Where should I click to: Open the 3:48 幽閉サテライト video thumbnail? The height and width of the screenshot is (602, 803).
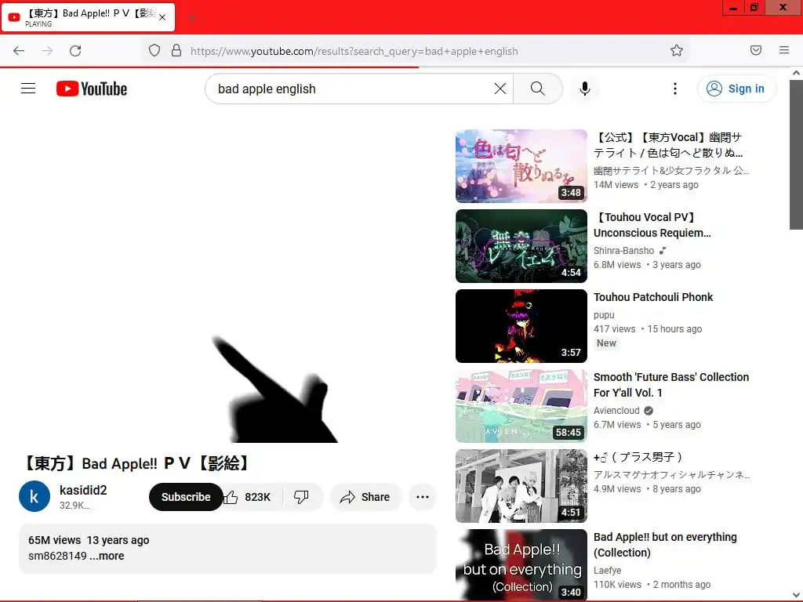(521, 166)
